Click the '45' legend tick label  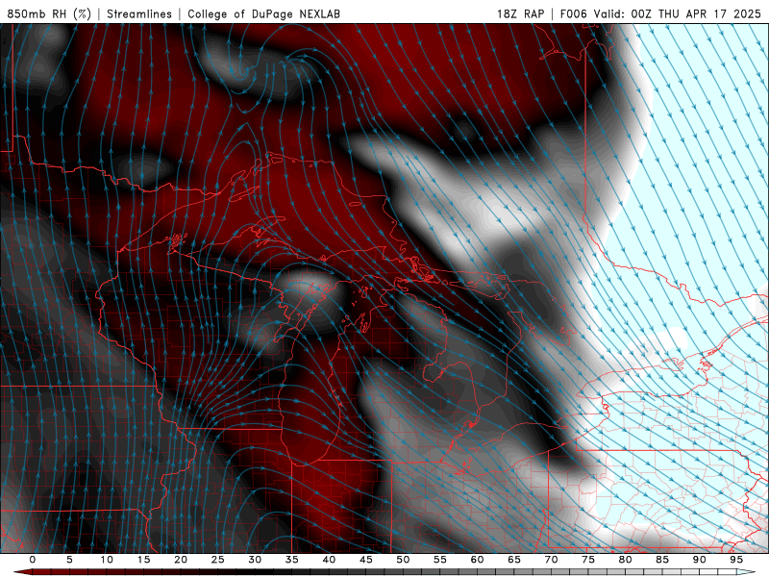point(366,560)
